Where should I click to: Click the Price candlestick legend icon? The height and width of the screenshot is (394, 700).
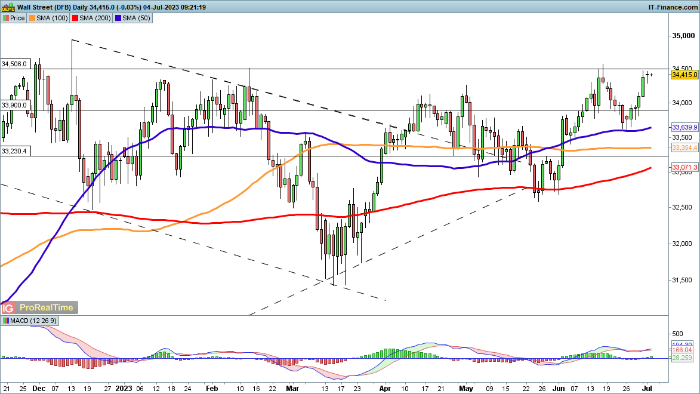6,18
